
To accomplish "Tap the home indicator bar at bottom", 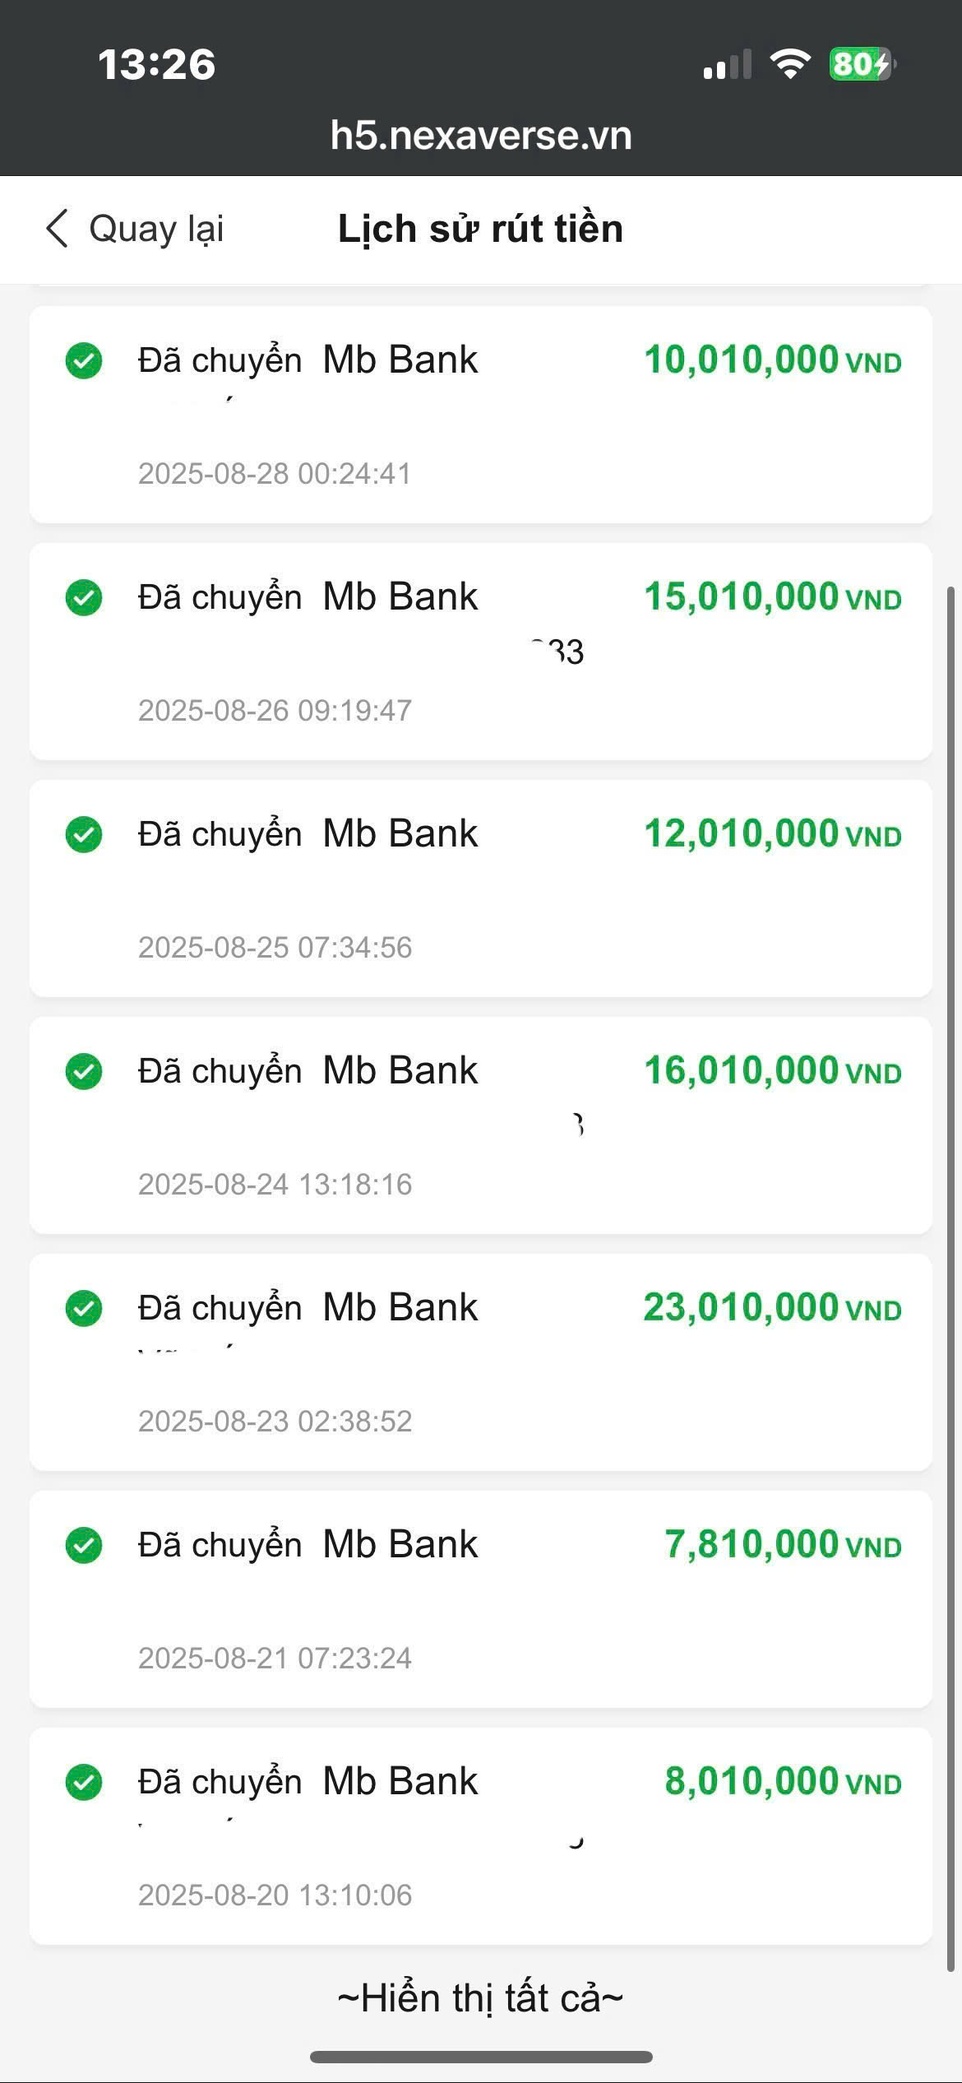I will coord(481,2057).
